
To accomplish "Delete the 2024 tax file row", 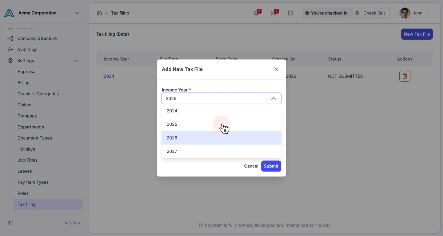I will [x=405, y=76].
